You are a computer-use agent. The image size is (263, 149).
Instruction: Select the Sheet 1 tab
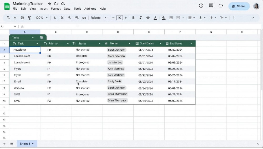[x=27, y=144]
